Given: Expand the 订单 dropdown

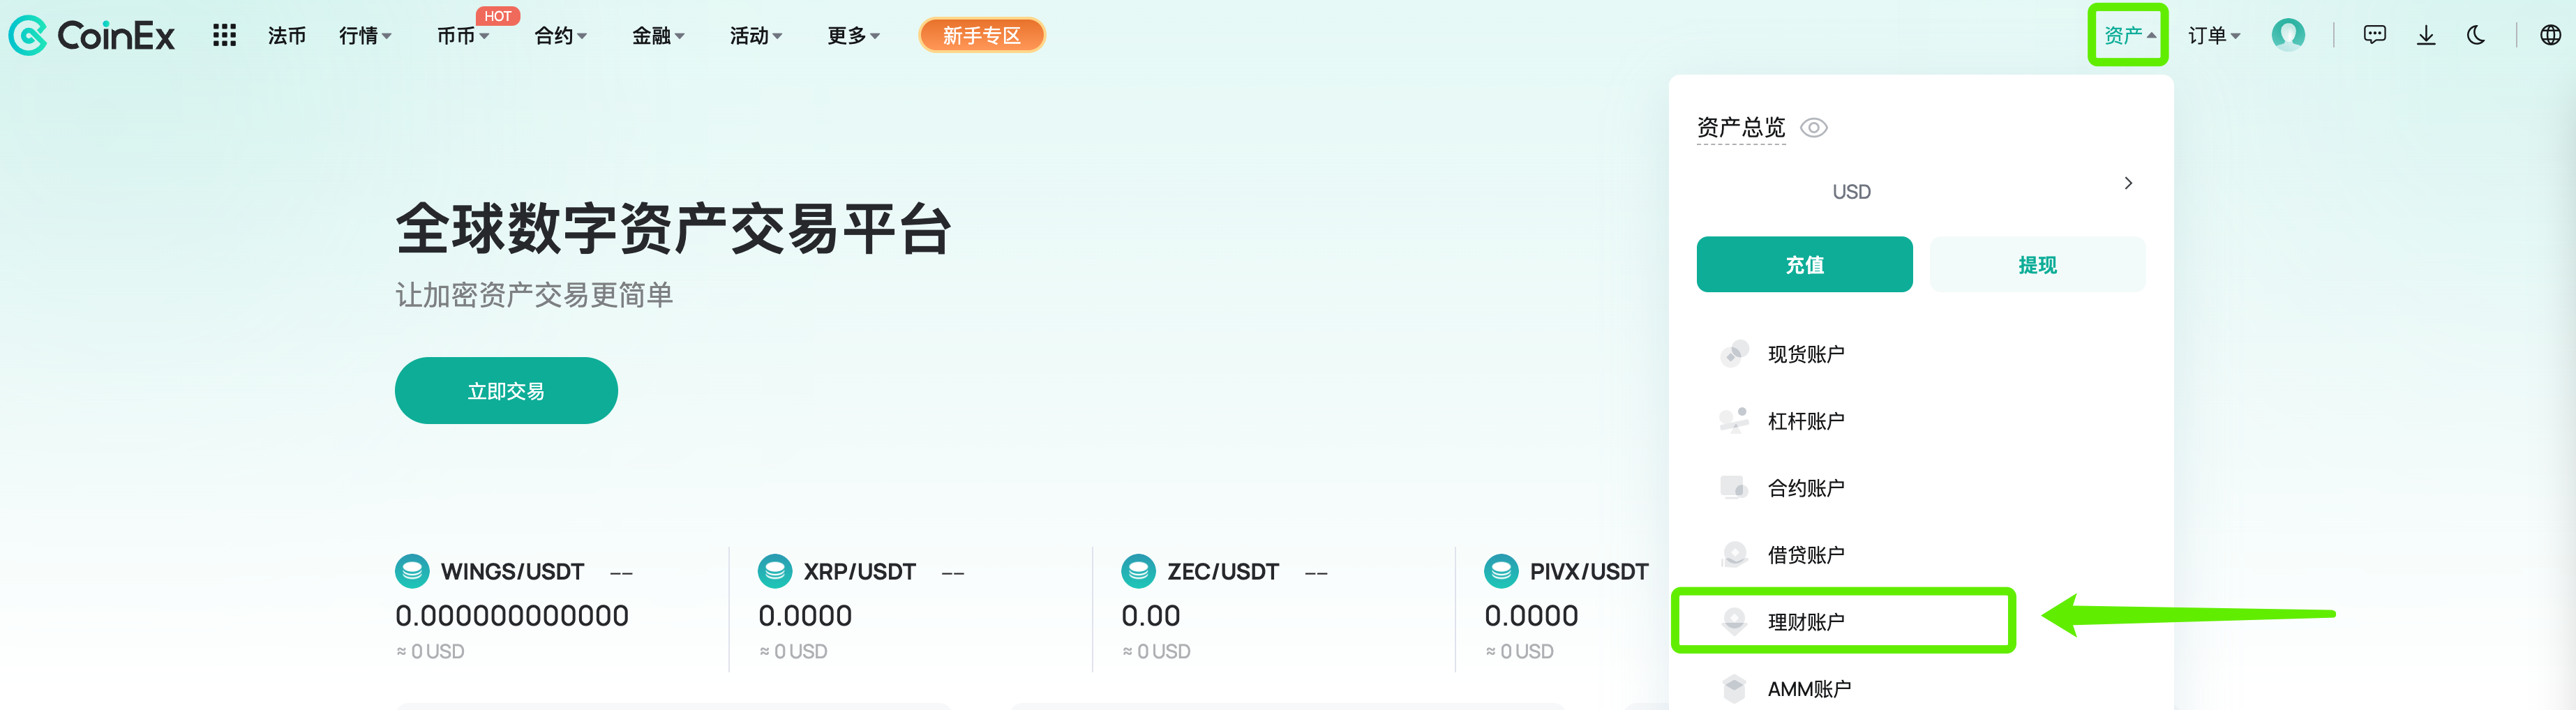Looking at the screenshot, I should tap(2214, 36).
